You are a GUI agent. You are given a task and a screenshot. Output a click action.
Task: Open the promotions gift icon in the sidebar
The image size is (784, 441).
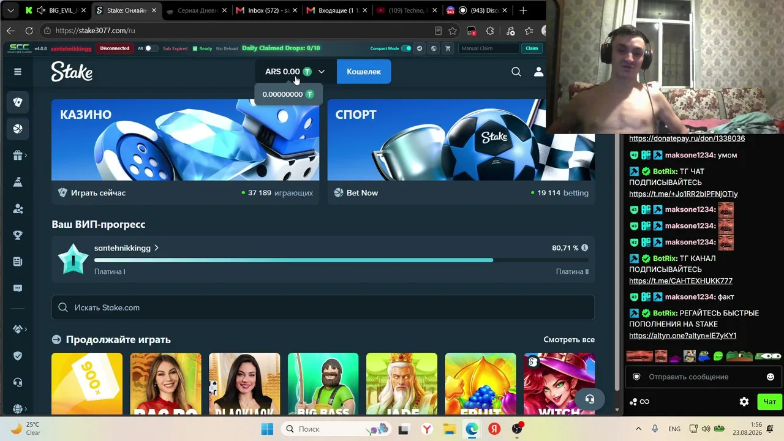pos(17,156)
